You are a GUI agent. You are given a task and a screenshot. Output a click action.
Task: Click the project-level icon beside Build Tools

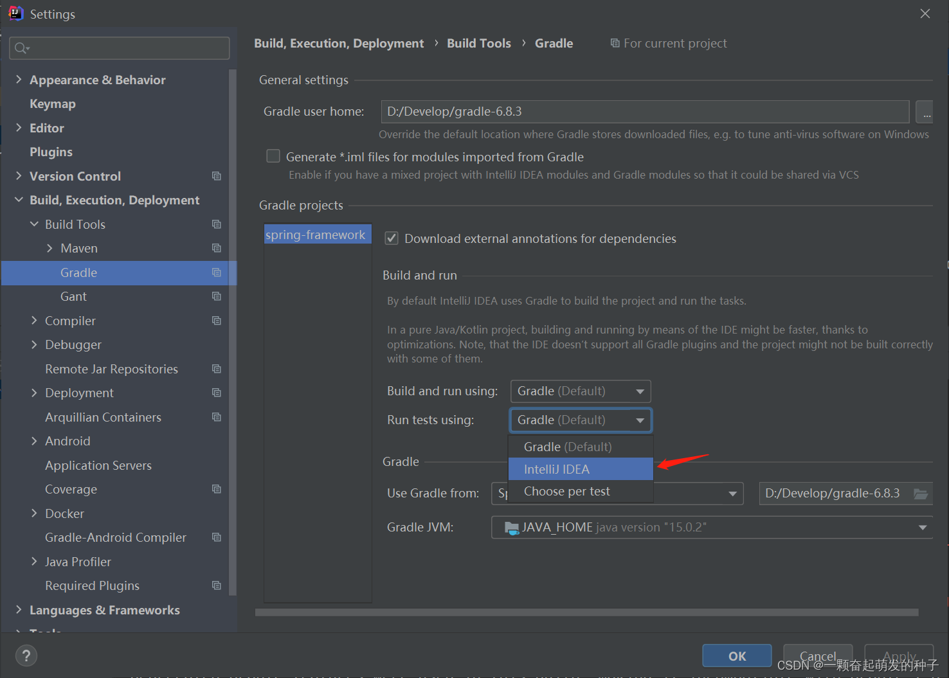(x=217, y=224)
